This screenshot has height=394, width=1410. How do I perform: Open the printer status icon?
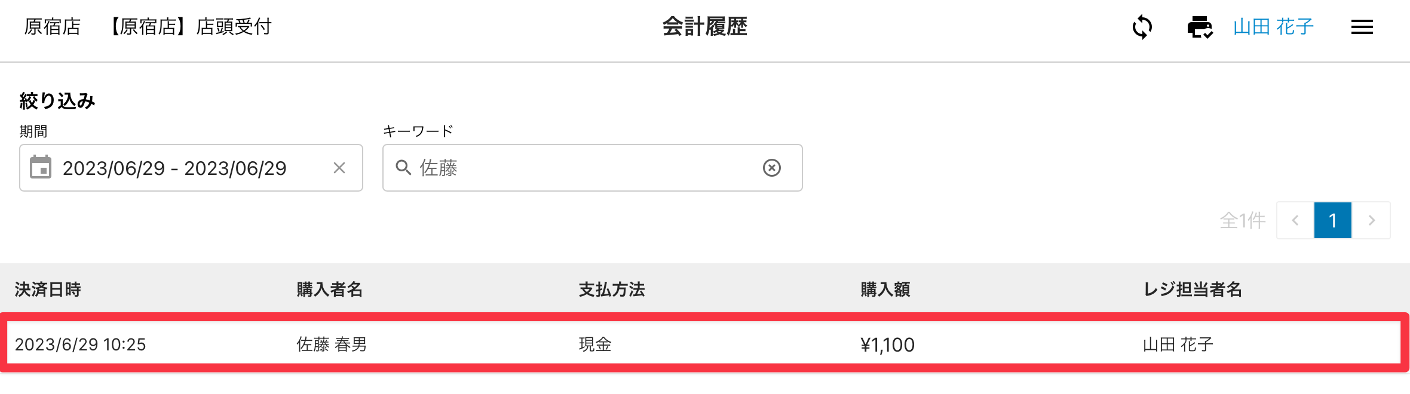click(x=1200, y=27)
